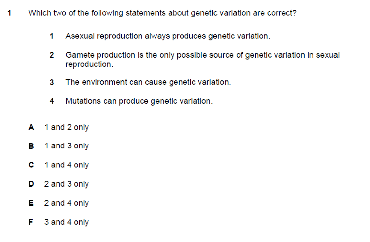The width and height of the screenshot is (370, 242).
Task: Click the bold letter E label
Action: tap(31, 203)
